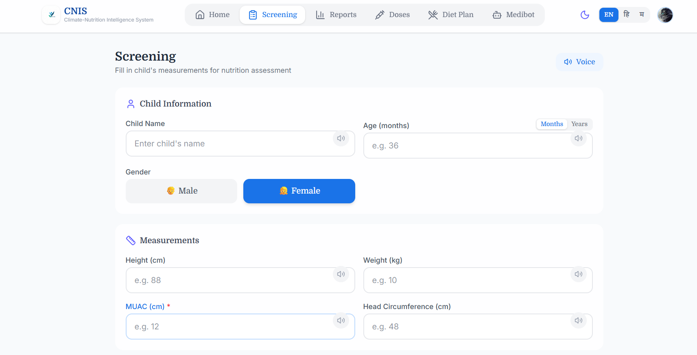Focus the Height (cm) input field

(x=240, y=280)
